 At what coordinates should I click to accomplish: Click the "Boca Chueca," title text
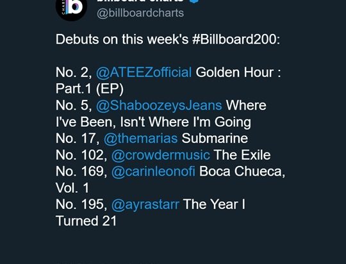[242, 172]
